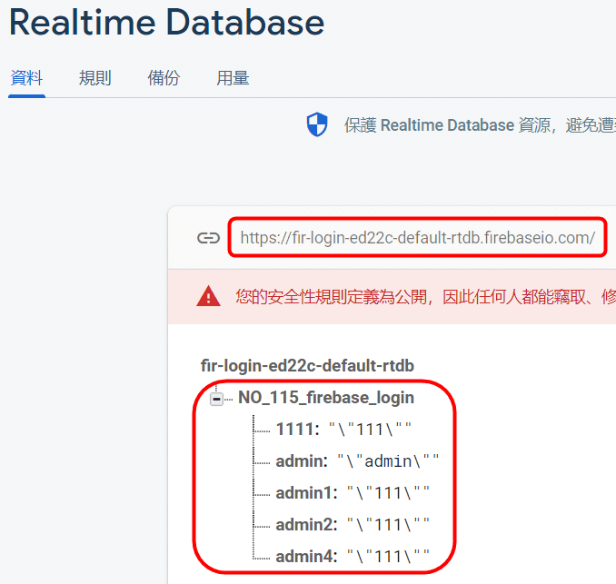Select the fir-login-ed22c-default-rtdb root node
The image size is (616, 584).
click(307, 366)
